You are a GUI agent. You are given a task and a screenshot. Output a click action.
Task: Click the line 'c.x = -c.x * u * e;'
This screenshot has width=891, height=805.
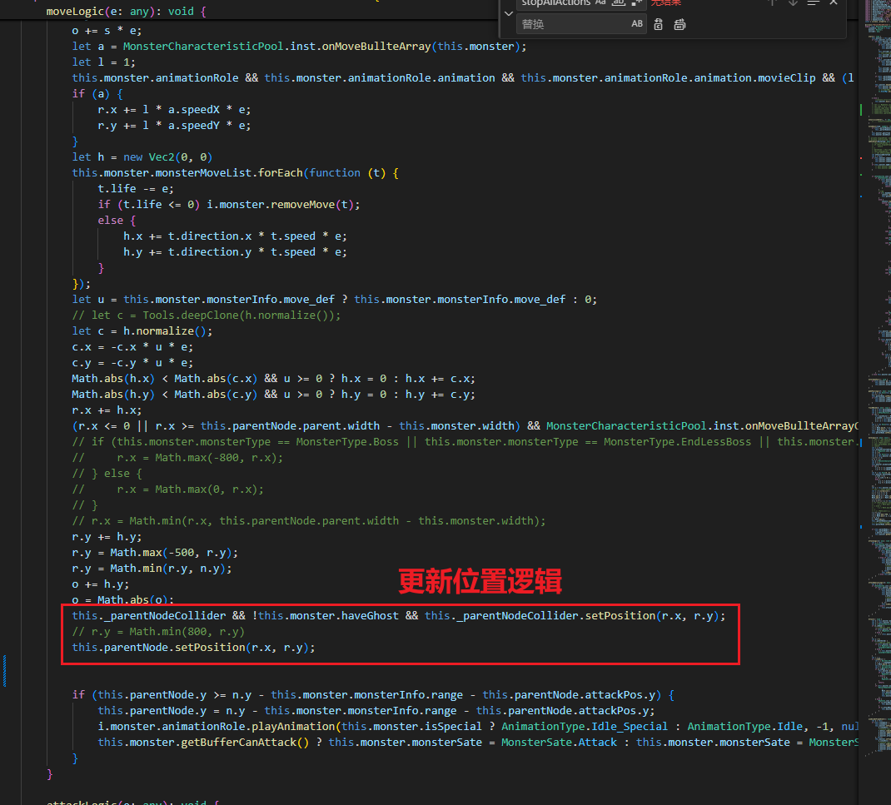point(132,347)
